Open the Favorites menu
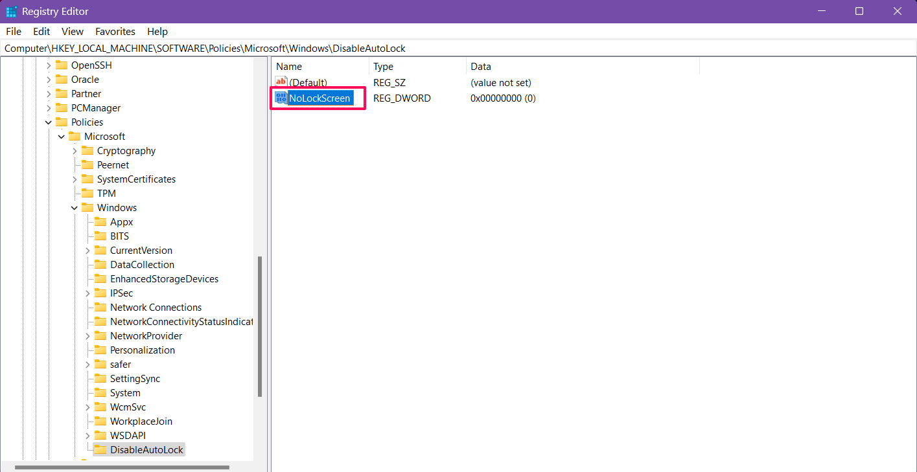Image resolution: width=917 pixels, height=472 pixels. (115, 31)
